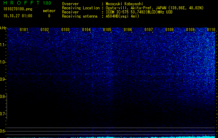This screenshot has width=218, height=138.
Task: Click the HROFFT 1.00 title
Action: (27, 3)
